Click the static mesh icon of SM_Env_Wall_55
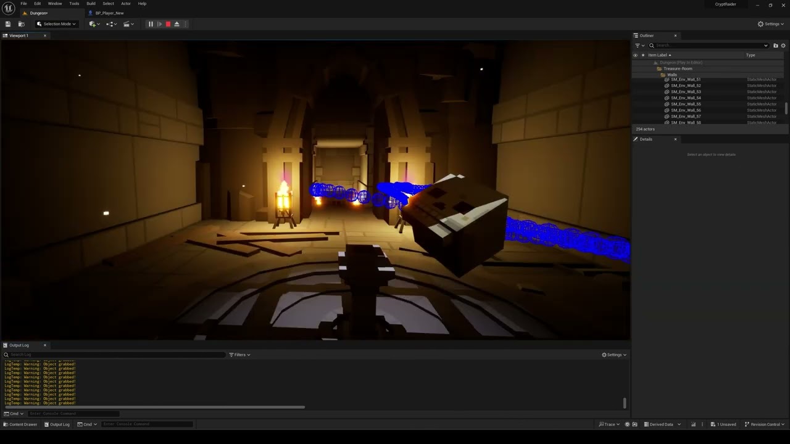 pyautogui.click(x=667, y=104)
